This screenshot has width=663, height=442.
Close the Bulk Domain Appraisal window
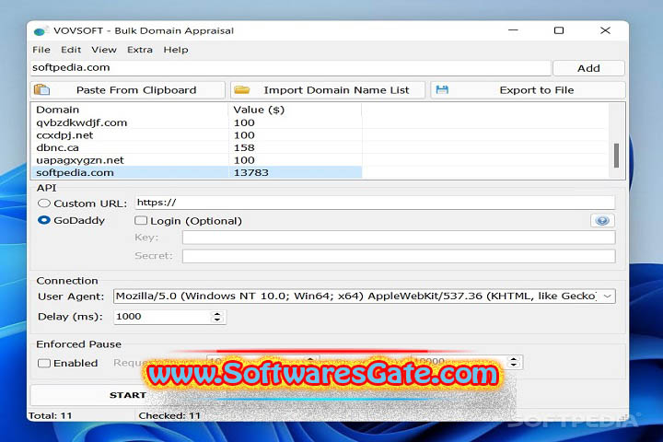click(606, 30)
